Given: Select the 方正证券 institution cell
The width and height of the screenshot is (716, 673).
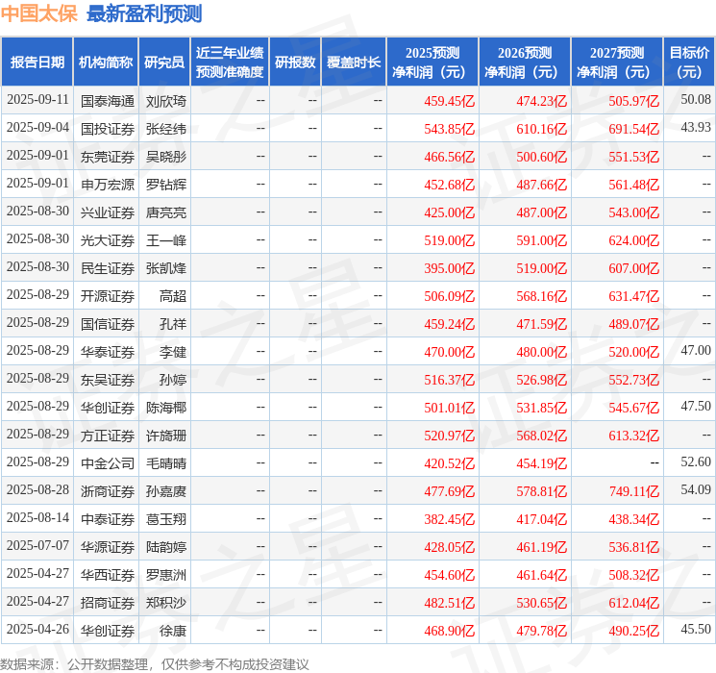Looking at the screenshot, I should coord(108,436).
